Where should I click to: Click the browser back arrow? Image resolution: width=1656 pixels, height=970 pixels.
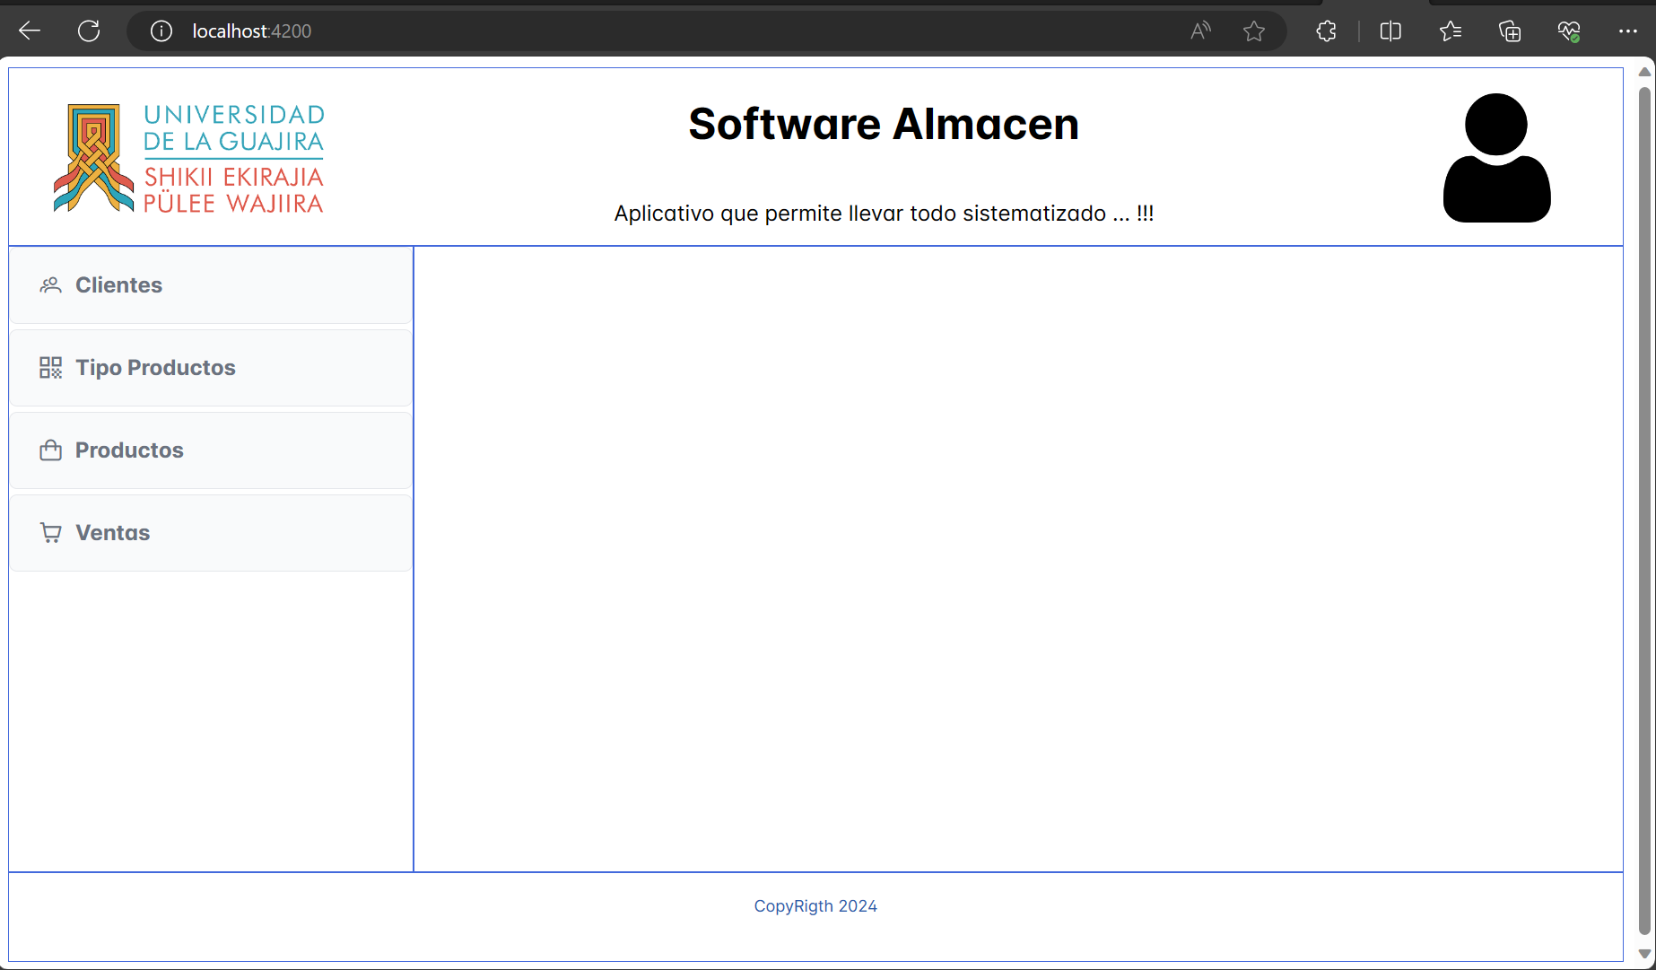30,31
